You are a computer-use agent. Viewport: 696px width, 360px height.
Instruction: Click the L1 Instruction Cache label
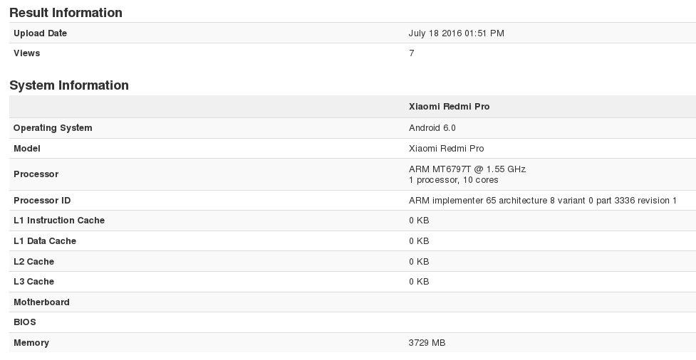coord(59,221)
